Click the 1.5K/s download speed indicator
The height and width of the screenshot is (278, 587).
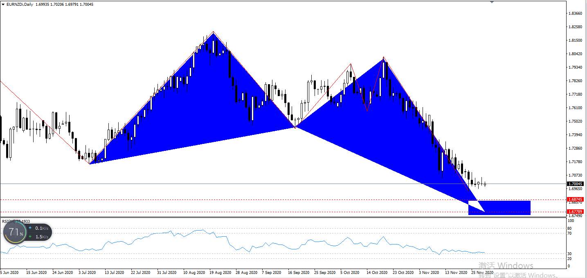tap(38, 237)
